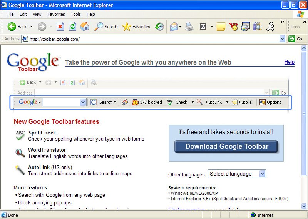The width and height of the screenshot is (308, 219).
Task: Click the SpellCheck ABC feature icon
Action: [20, 136]
